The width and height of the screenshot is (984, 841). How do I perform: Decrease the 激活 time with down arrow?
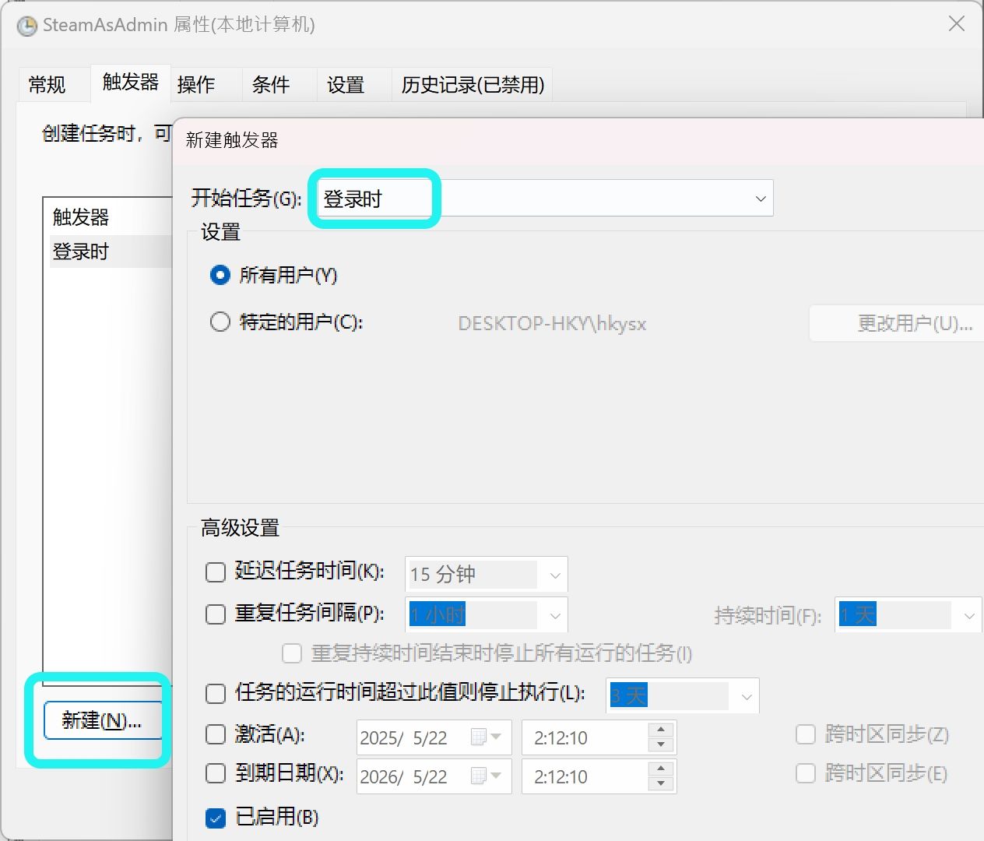click(x=661, y=745)
